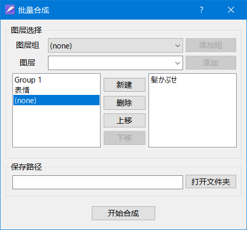Click the 添加 button next to 图层
Viewport: 247px width, 230px height.
(211, 62)
